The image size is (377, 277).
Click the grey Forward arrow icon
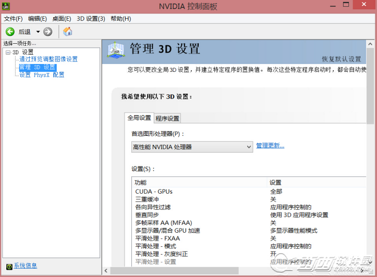point(47,32)
